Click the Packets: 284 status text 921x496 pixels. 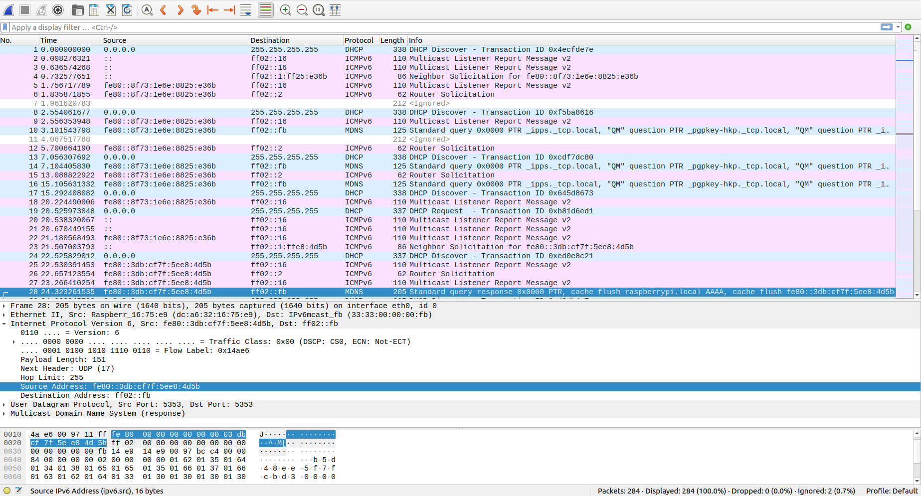tap(619, 491)
